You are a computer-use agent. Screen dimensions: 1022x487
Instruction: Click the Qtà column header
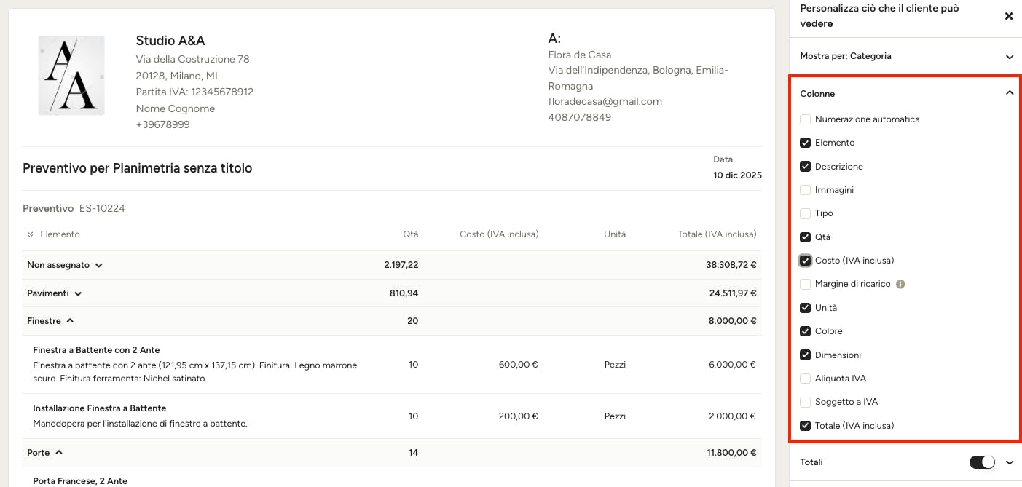click(x=411, y=234)
